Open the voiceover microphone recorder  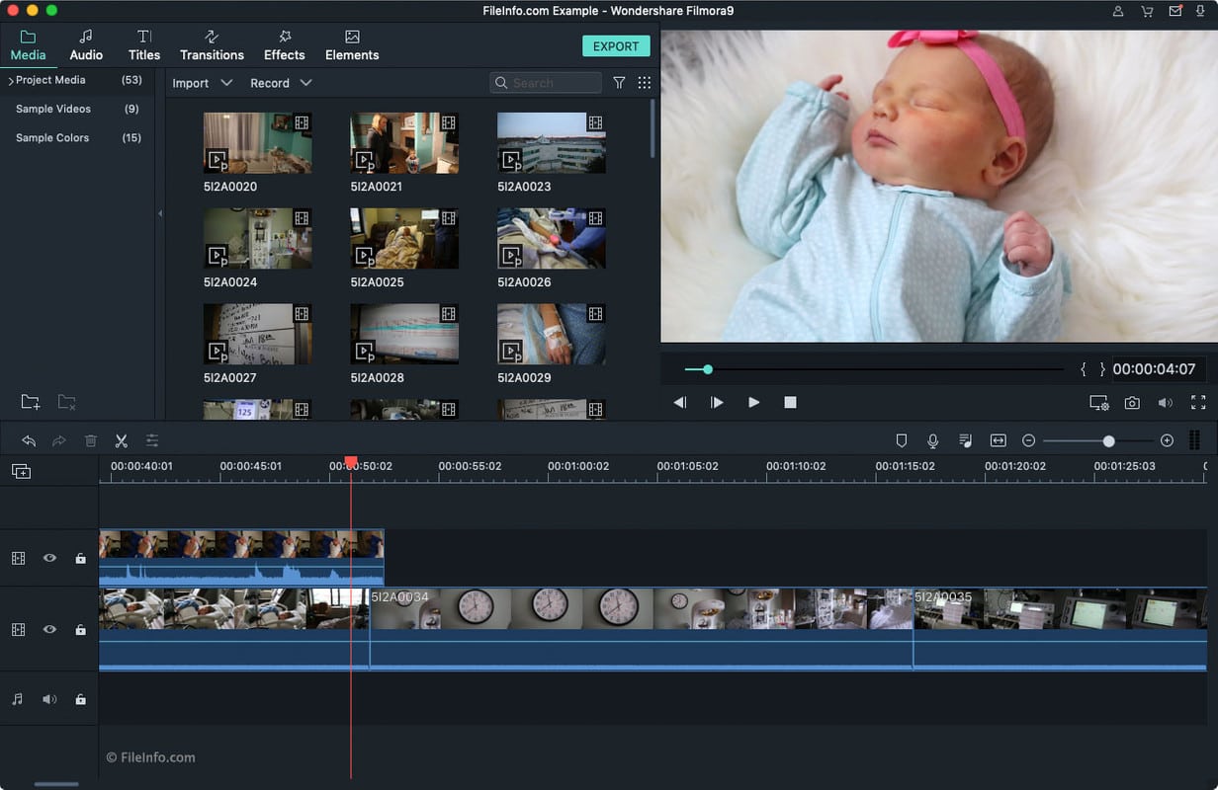[x=932, y=440]
